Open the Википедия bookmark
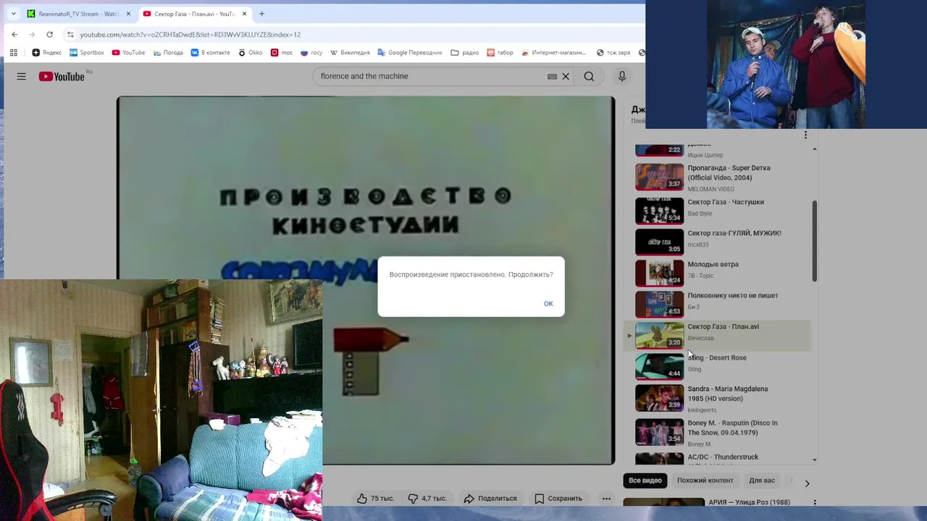The width and height of the screenshot is (927, 521). point(350,52)
